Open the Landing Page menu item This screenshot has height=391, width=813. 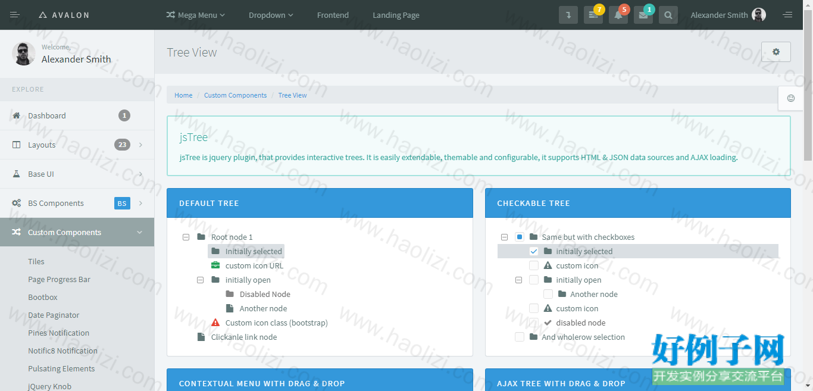396,15
